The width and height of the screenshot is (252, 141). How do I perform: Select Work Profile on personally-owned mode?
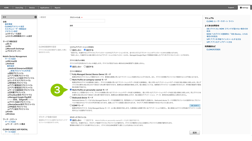[71, 90]
